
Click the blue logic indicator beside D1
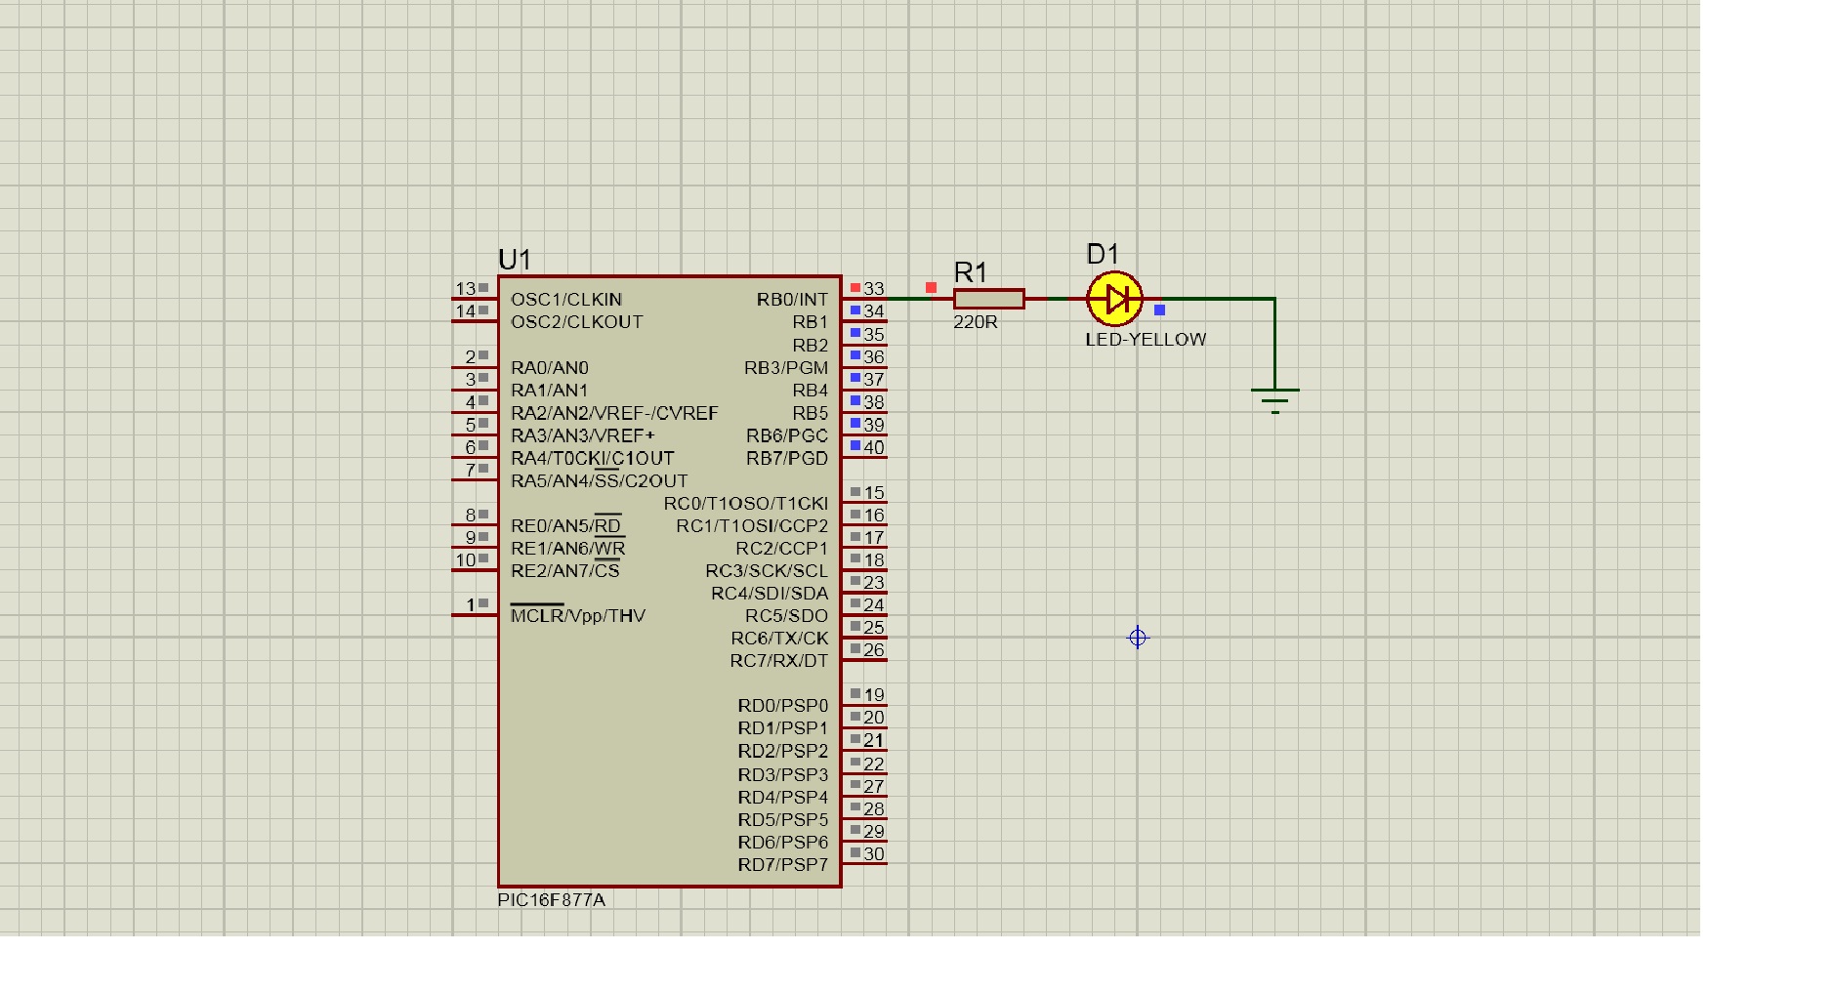[x=1159, y=310]
